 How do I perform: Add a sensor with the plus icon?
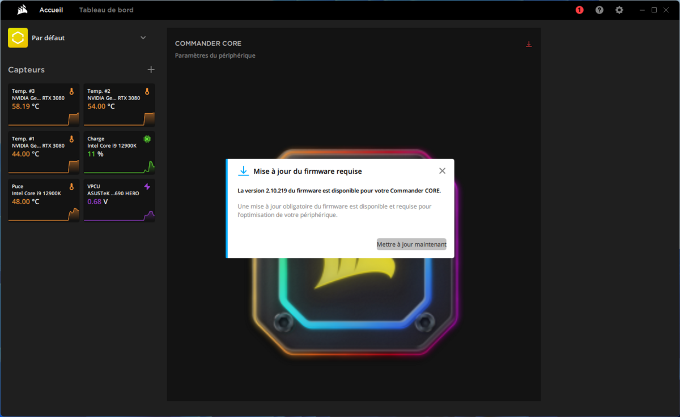[x=151, y=70]
